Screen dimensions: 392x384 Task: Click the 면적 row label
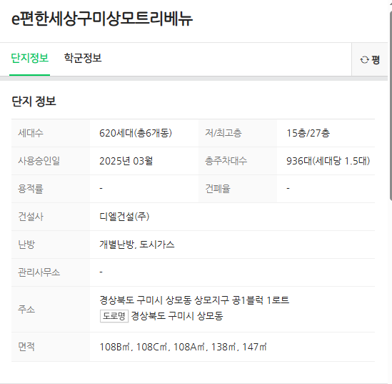pyautogui.click(x=26, y=347)
